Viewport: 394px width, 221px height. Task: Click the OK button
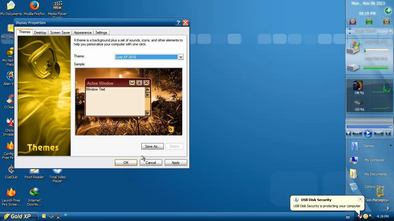coord(126,163)
